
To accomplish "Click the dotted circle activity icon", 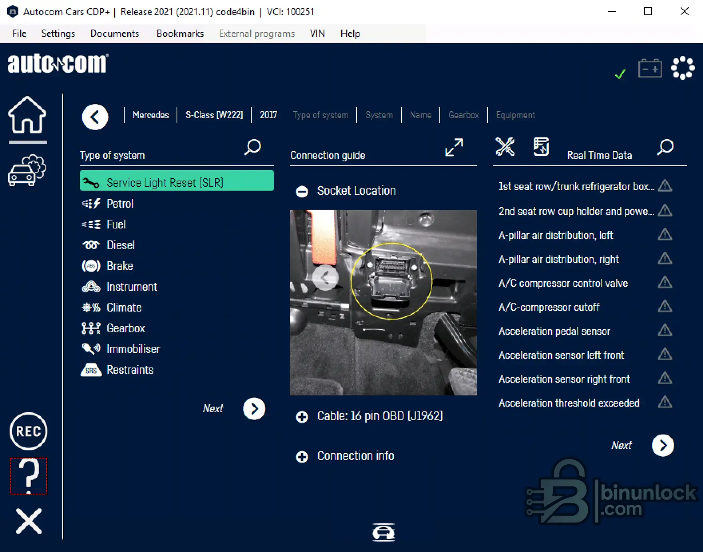I will [x=683, y=68].
